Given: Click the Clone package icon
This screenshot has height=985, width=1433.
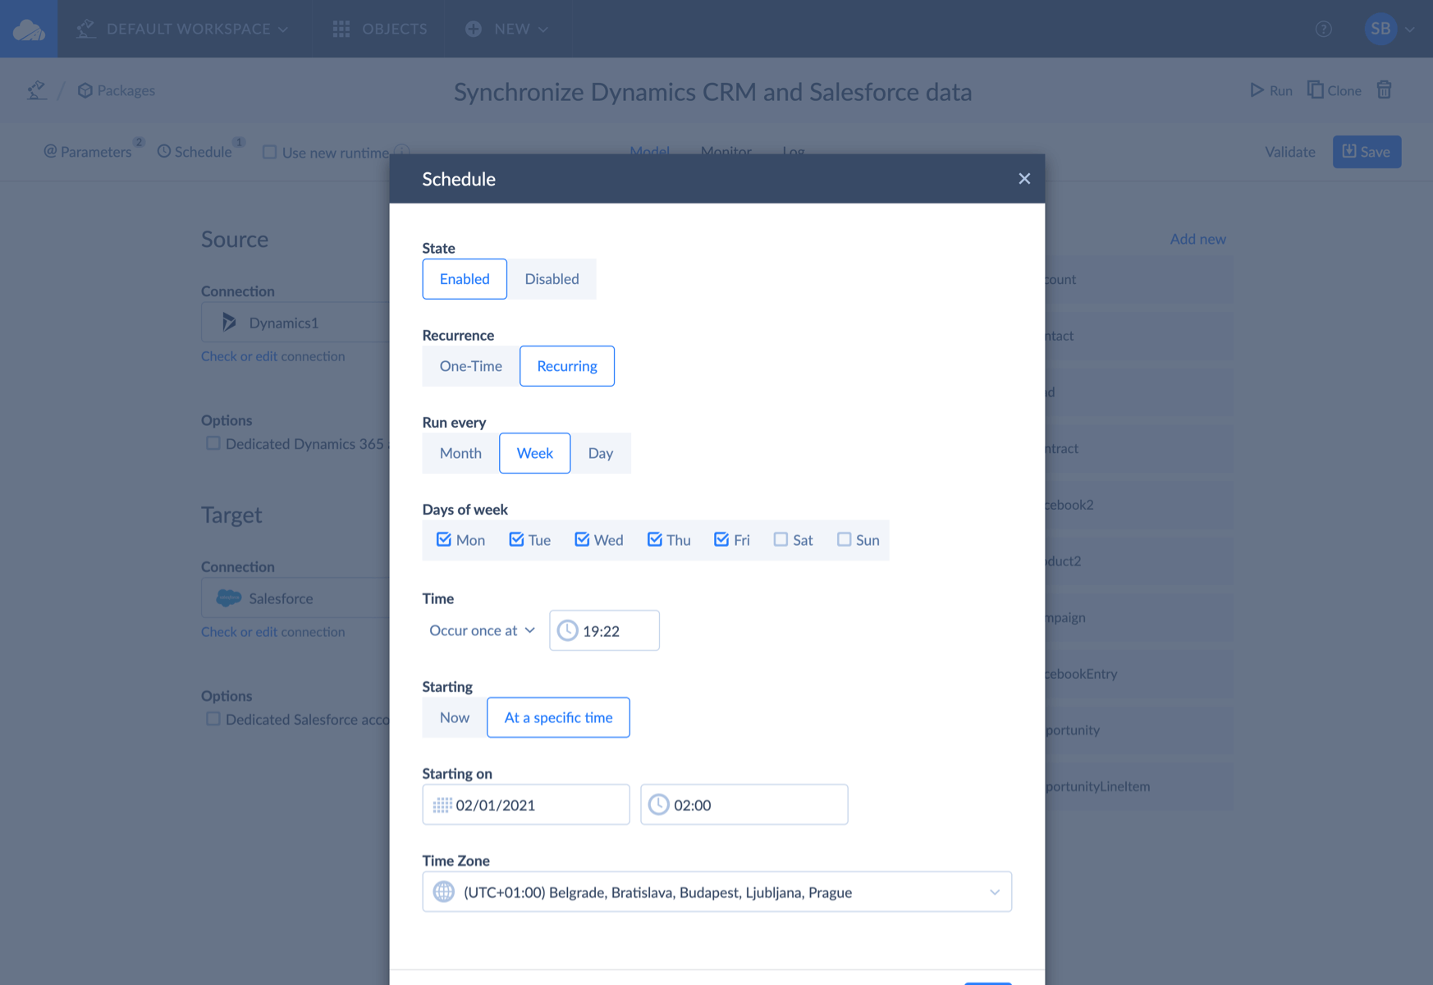Looking at the screenshot, I should 1316,89.
